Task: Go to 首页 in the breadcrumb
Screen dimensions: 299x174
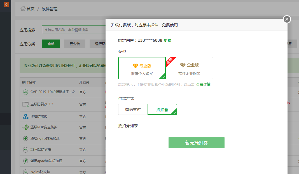Action: tap(31, 9)
